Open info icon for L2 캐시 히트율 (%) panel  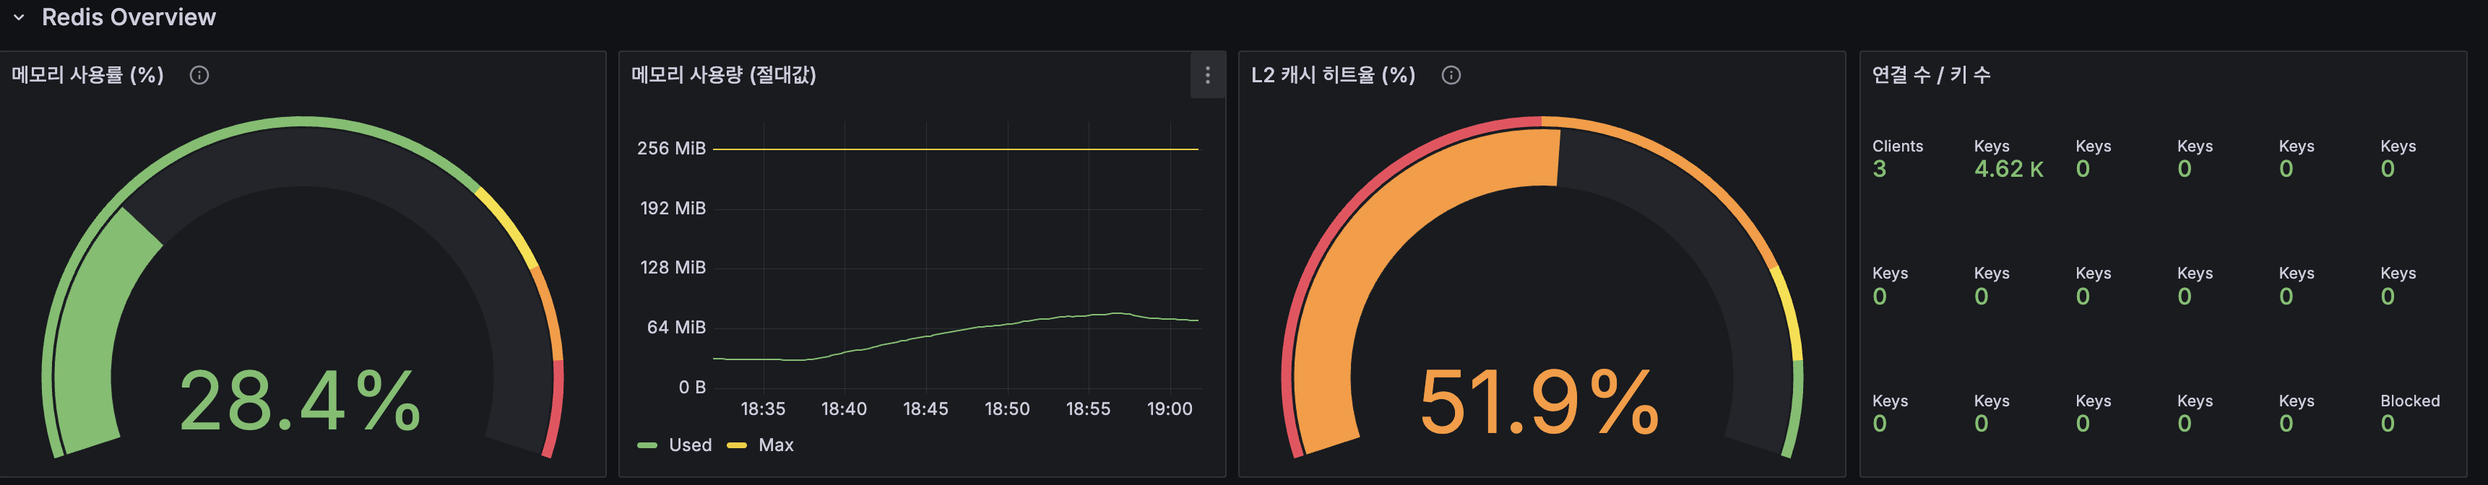click(x=1451, y=75)
